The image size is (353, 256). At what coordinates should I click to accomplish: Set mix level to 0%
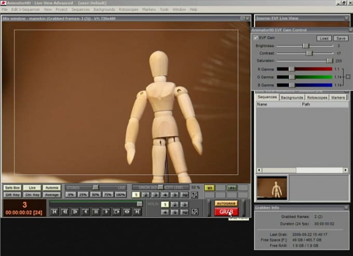(71, 195)
